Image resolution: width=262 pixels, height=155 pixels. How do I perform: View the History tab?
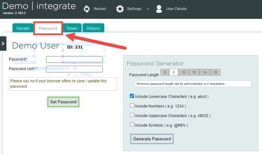coord(93,28)
